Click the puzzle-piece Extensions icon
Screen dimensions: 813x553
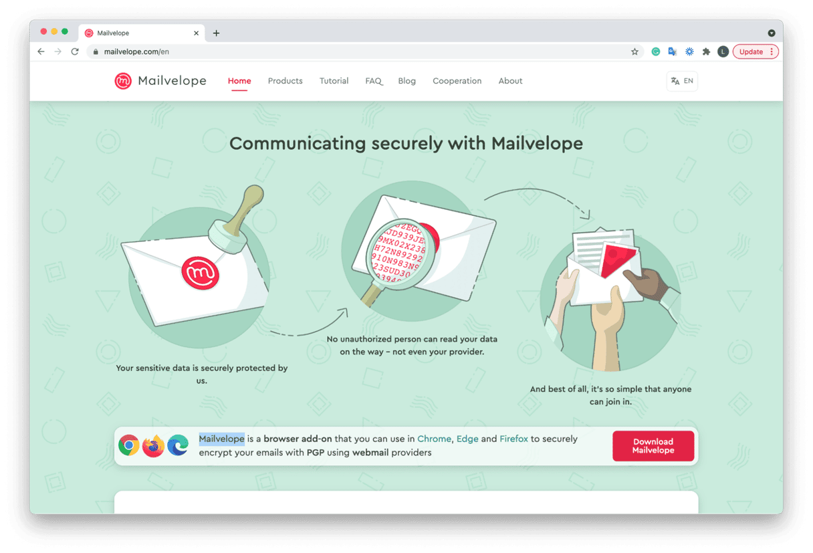(706, 51)
